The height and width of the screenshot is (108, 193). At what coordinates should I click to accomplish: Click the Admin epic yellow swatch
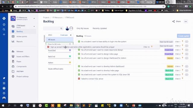(70, 62)
